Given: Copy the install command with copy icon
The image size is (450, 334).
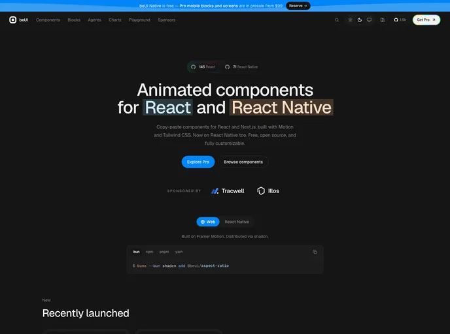Looking at the screenshot, I should 315,252.
